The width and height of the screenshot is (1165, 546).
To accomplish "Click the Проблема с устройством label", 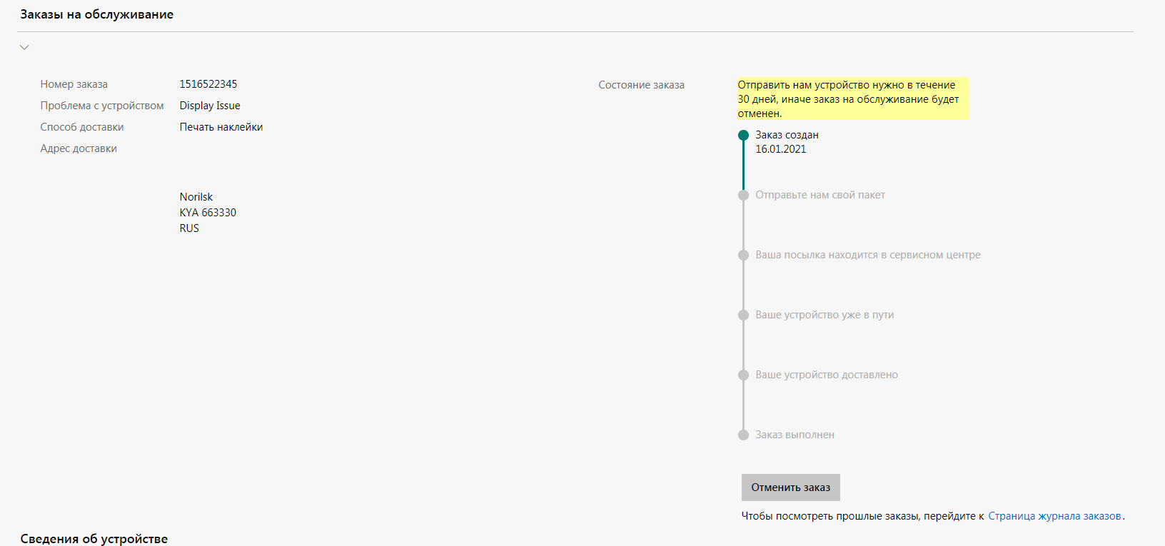I will coord(102,106).
